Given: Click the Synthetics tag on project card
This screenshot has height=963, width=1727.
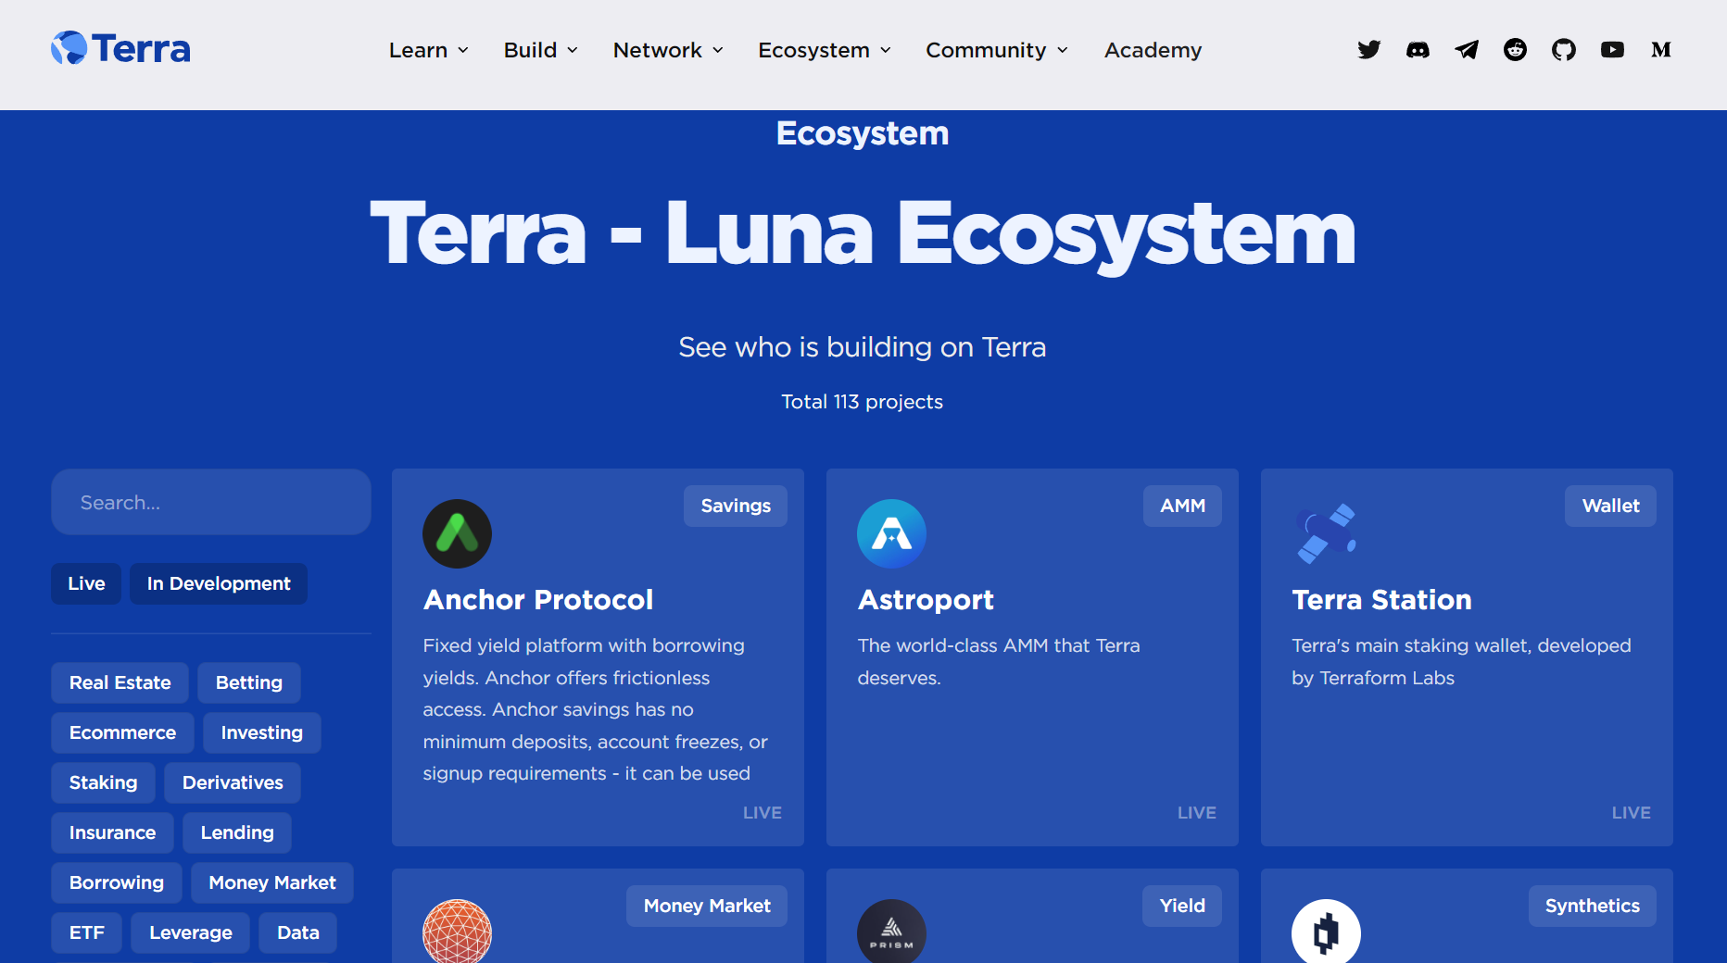Looking at the screenshot, I should pyautogui.click(x=1592, y=906).
